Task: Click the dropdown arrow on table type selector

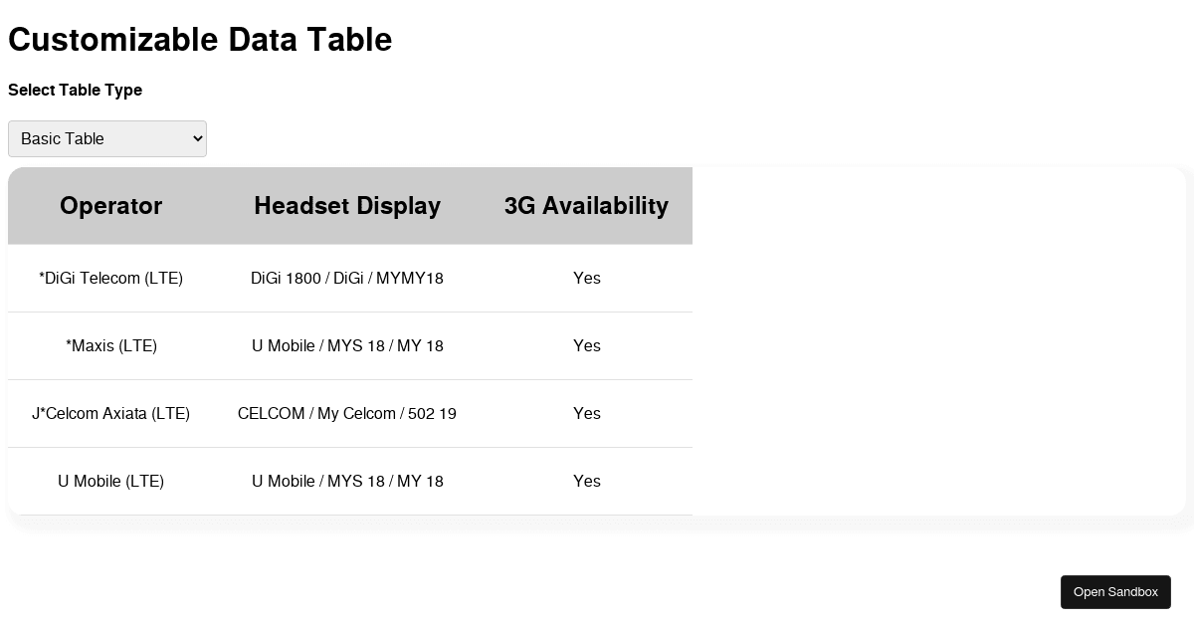Action: click(196, 138)
